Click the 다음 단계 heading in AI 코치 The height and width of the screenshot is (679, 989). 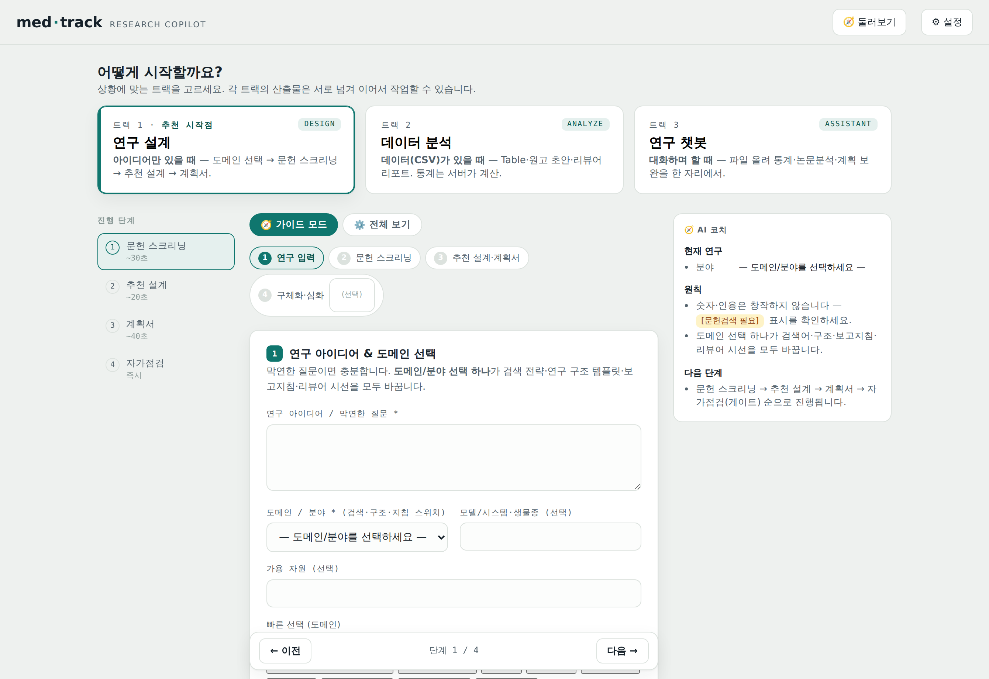click(703, 373)
